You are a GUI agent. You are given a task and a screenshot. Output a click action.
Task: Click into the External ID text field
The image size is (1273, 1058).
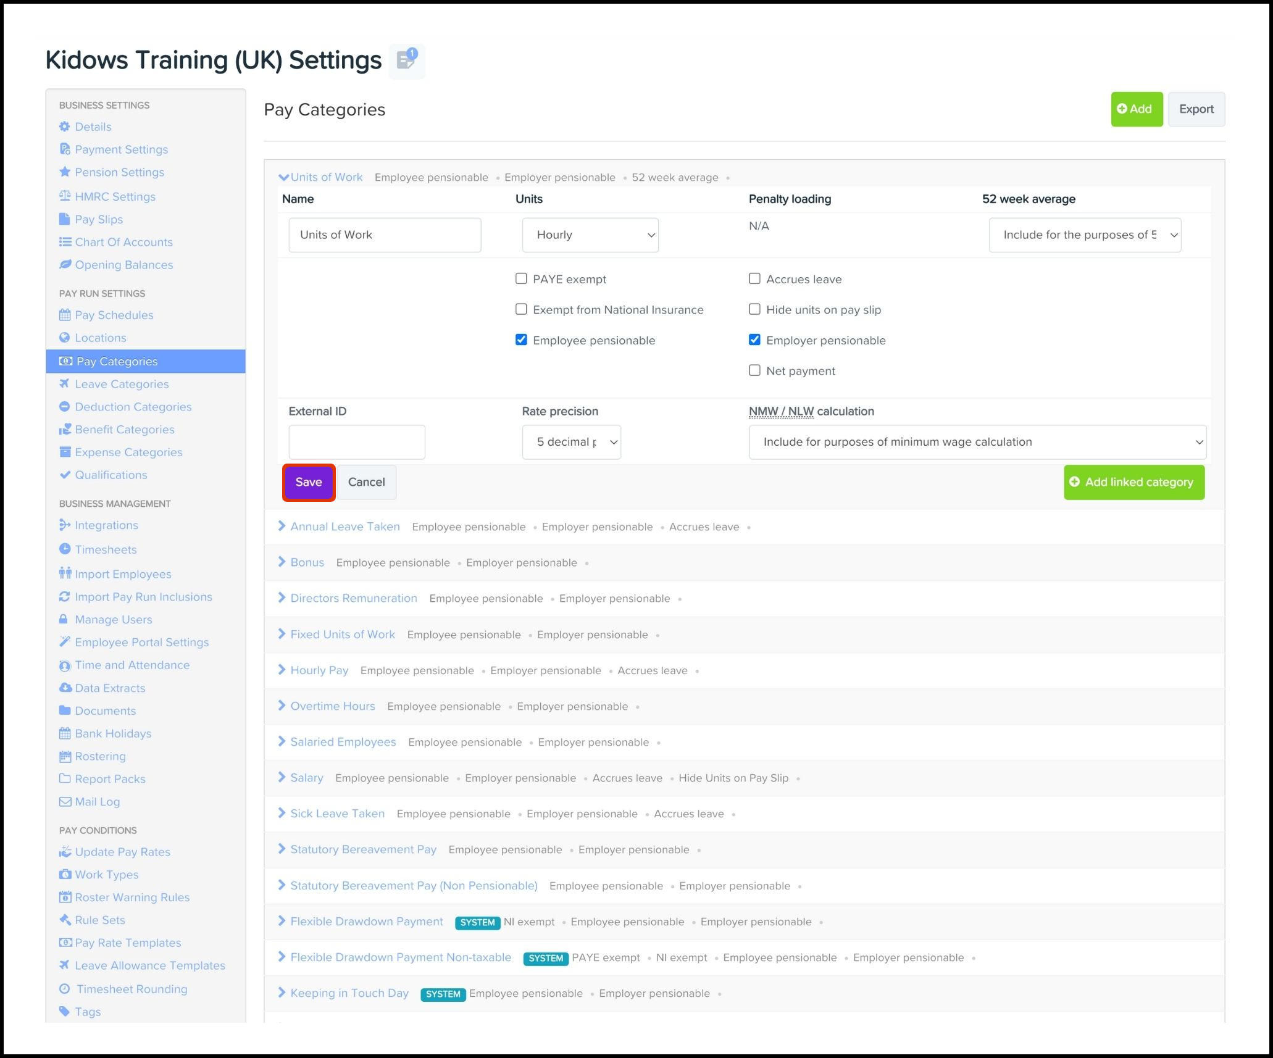357,442
